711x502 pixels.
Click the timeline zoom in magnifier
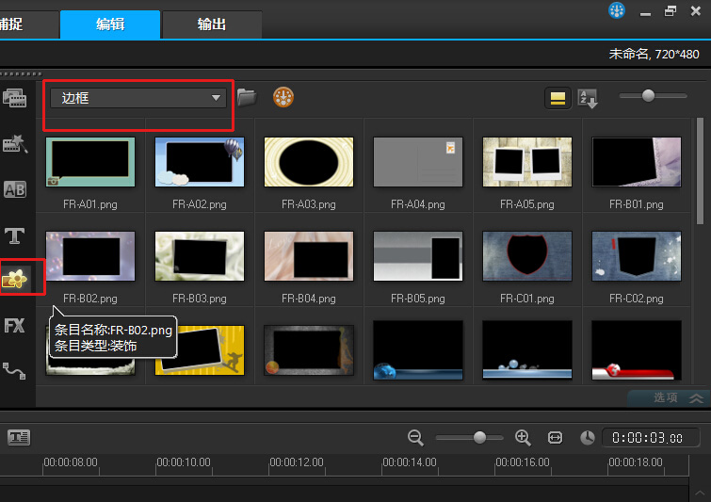524,437
